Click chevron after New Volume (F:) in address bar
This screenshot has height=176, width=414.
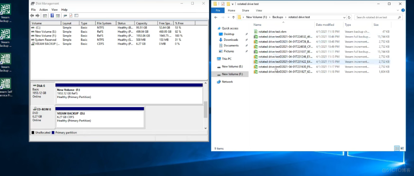[x=270, y=17]
